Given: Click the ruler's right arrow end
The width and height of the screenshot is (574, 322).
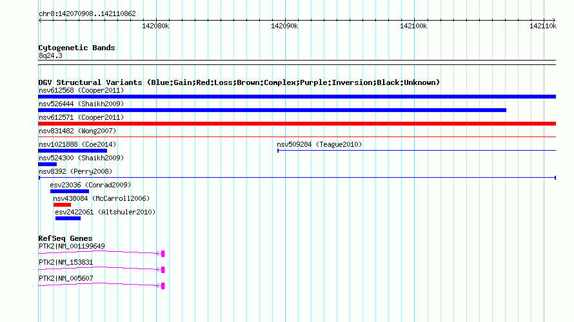Looking at the screenshot, I should pyautogui.click(x=554, y=20).
